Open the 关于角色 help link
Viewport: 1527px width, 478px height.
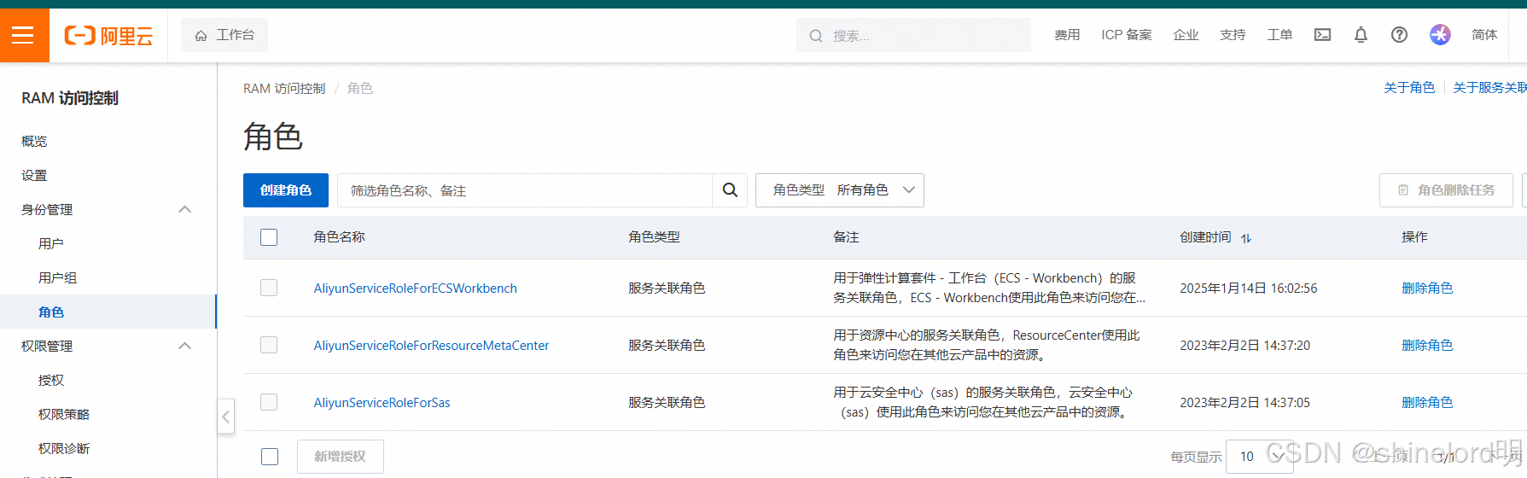coord(1409,88)
